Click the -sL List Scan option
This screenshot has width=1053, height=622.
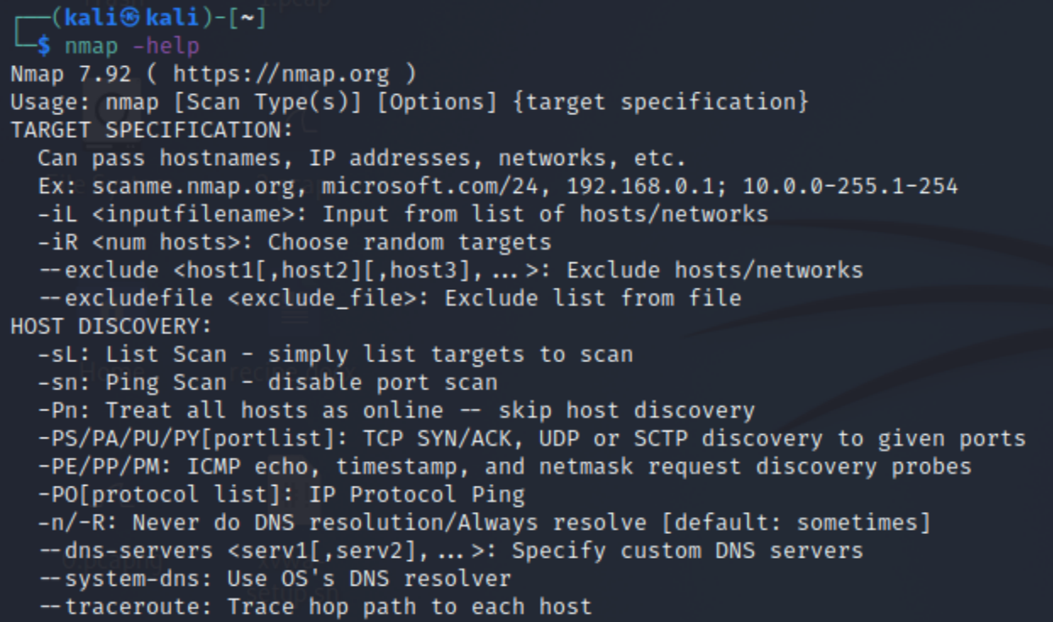335,354
